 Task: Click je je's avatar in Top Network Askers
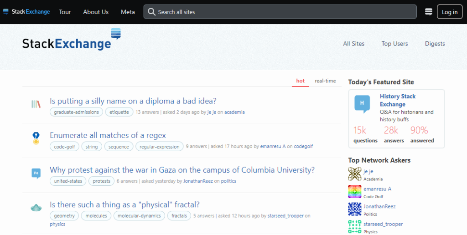355,174
